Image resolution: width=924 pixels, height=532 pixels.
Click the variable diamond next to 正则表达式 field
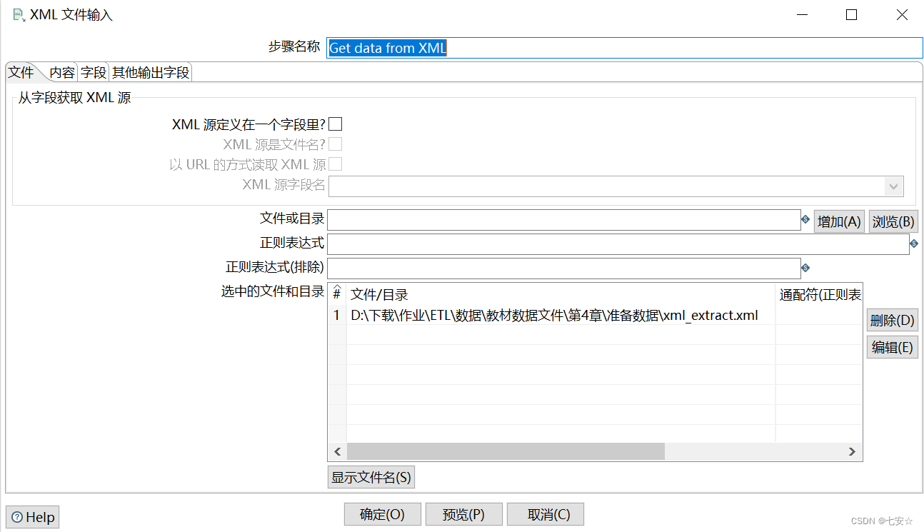click(914, 243)
